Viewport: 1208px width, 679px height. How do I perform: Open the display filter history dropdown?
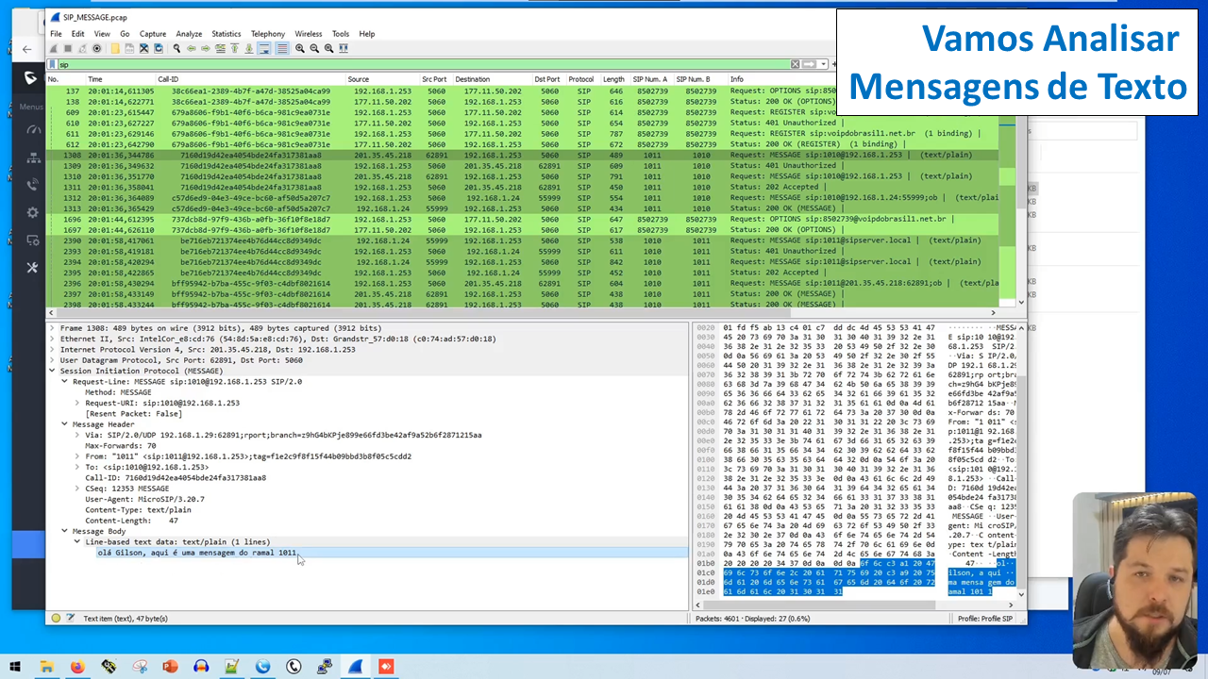(x=823, y=64)
